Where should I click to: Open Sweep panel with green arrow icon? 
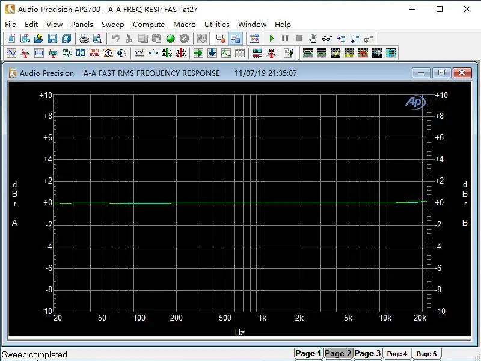coord(198,53)
